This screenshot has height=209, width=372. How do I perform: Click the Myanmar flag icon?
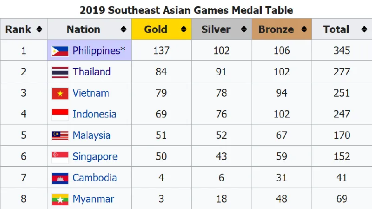pyautogui.click(x=60, y=199)
